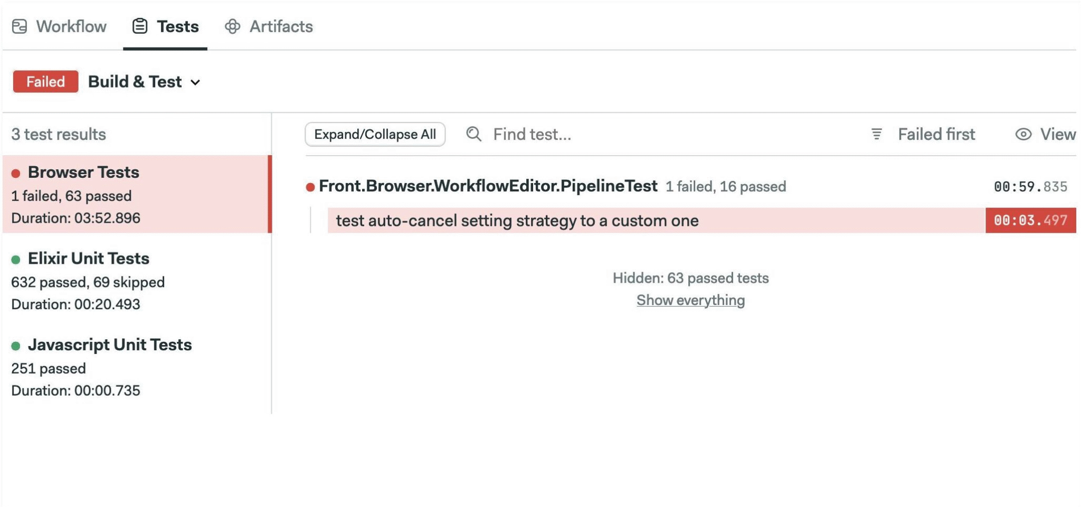The width and height of the screenshot is (1081, 507).
Task: Select Elixir Unit Tests result
Action: coord(137,281)
